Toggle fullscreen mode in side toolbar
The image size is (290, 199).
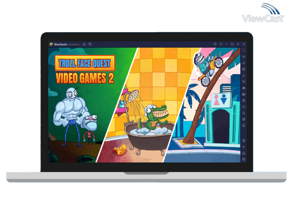pos(244,50)
